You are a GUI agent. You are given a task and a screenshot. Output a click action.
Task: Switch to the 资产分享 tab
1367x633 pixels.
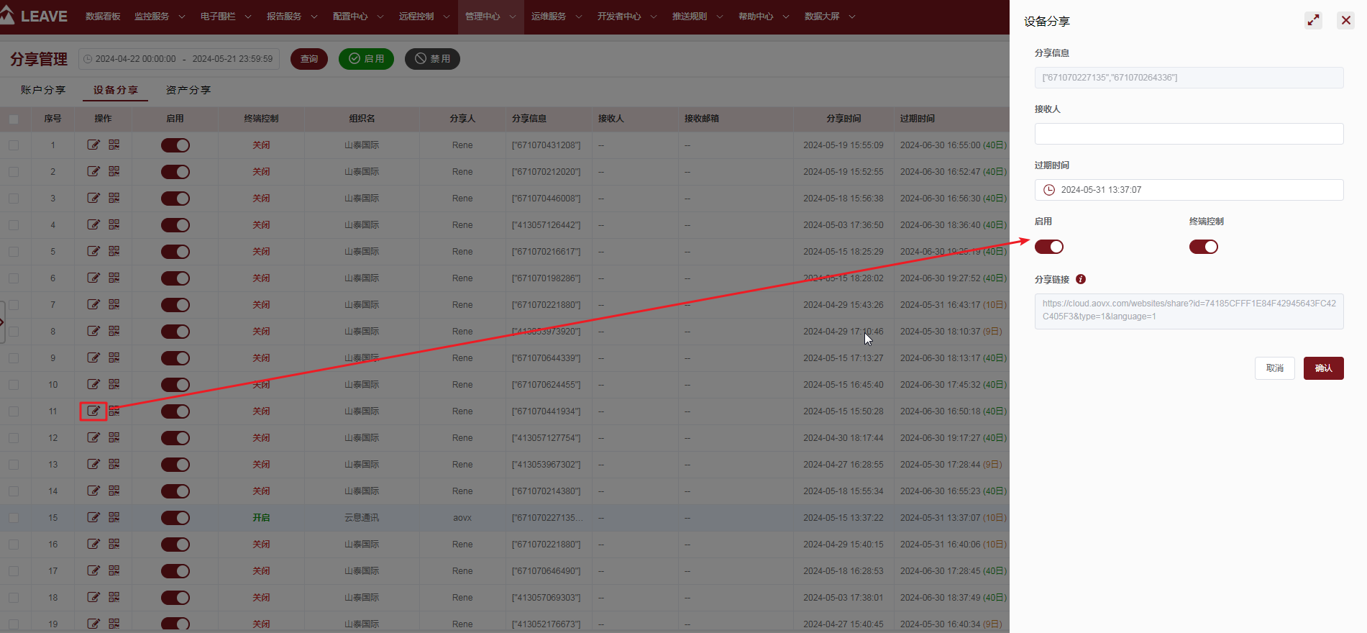pos(188,90)
